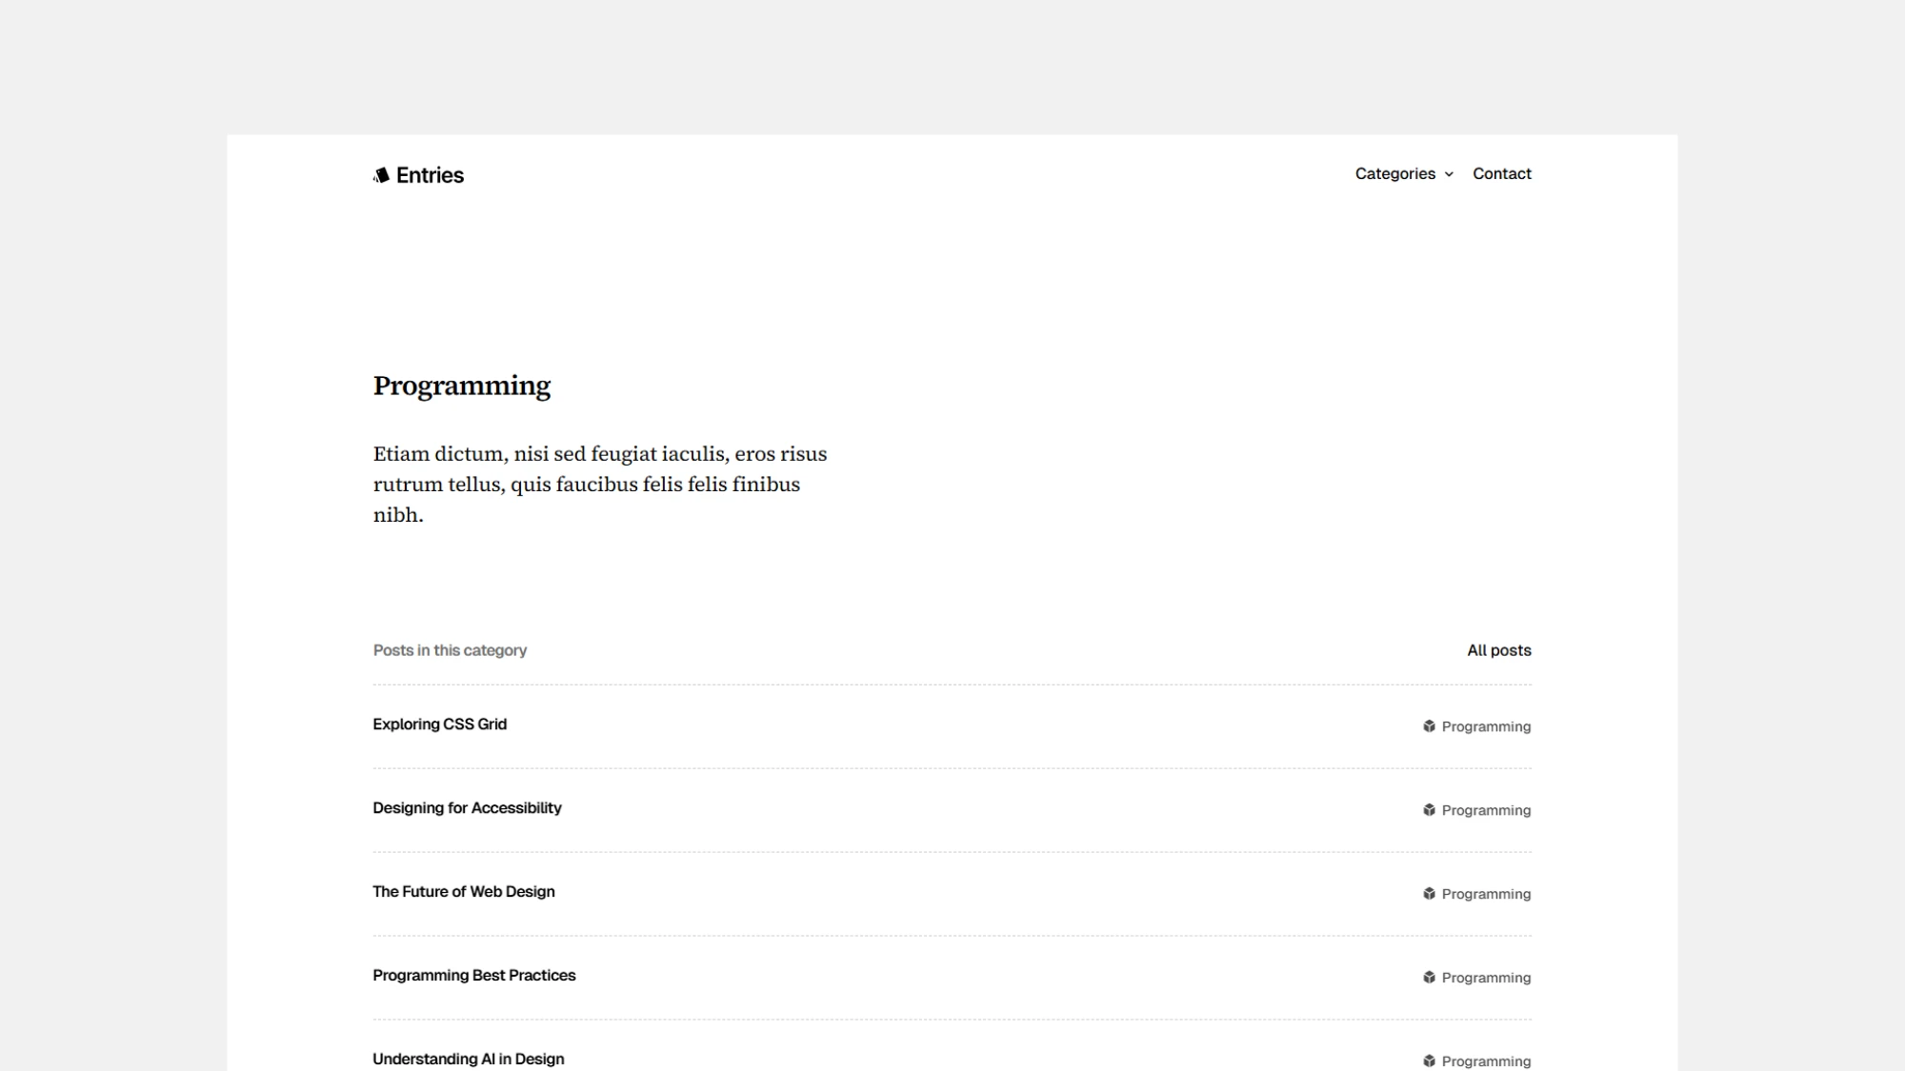The height and width of the screenshot is (1071, 1905).
Task: Click the chevron arrow next to Categories
Action: [1450, 174]
